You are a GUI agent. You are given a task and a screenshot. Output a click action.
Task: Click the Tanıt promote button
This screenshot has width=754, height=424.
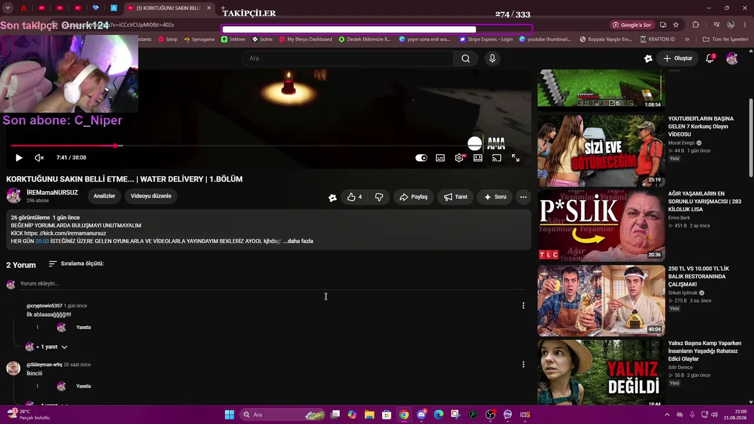pyautogui.click(x=455, y=197)
